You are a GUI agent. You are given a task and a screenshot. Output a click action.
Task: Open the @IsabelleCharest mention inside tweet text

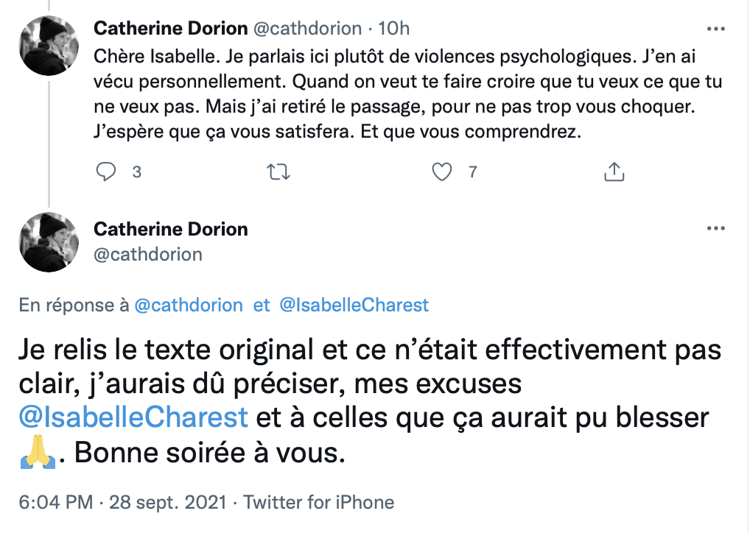tap(133, 417)
